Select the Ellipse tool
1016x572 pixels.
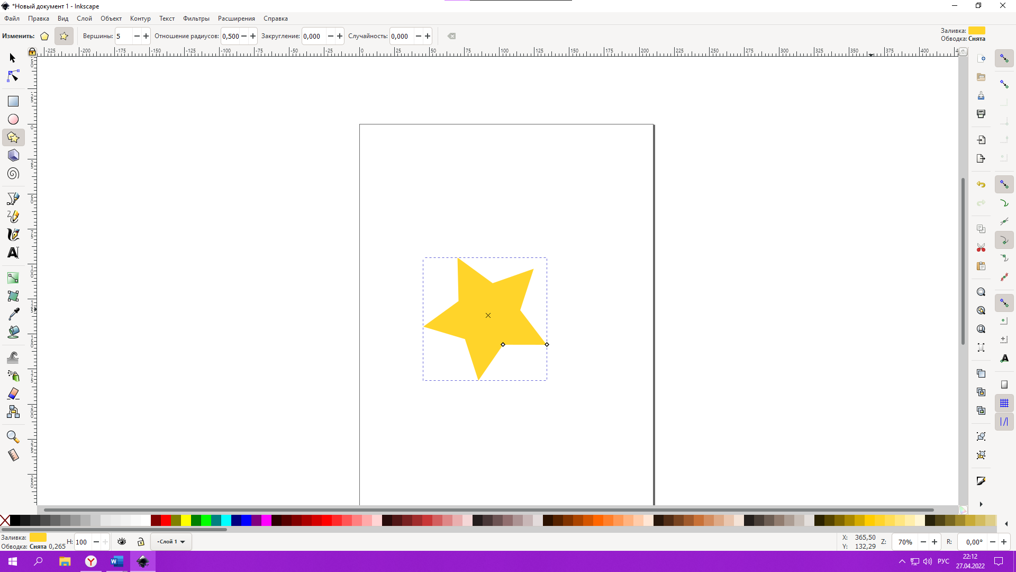13,119
